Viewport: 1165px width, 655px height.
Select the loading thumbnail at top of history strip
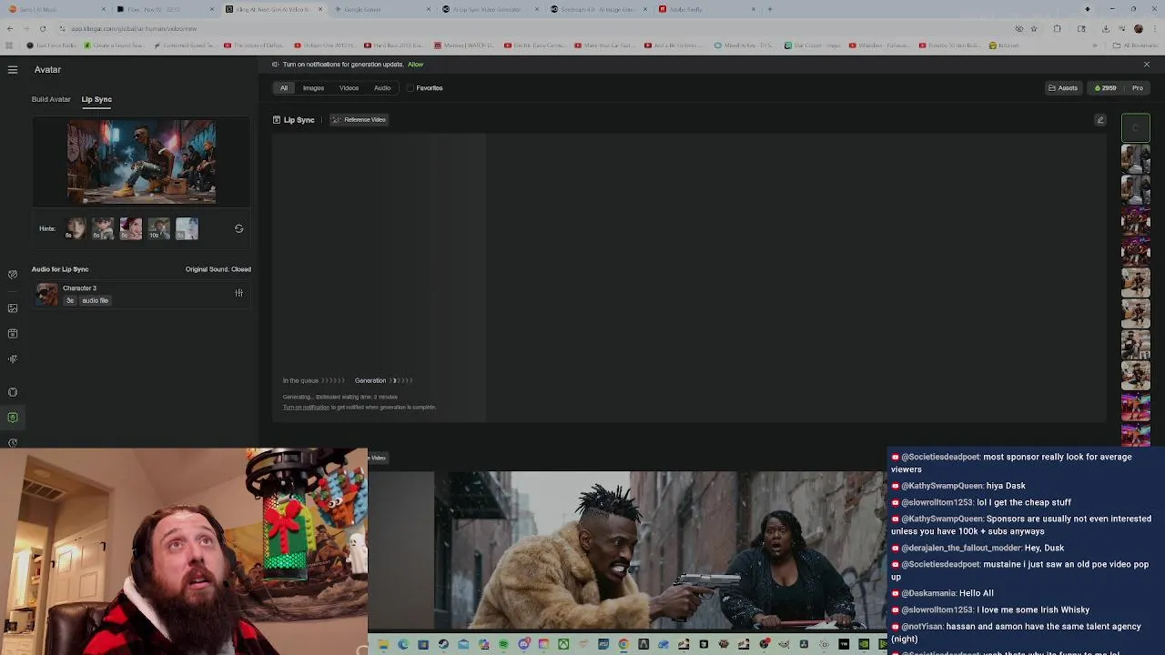(1136, 128)
